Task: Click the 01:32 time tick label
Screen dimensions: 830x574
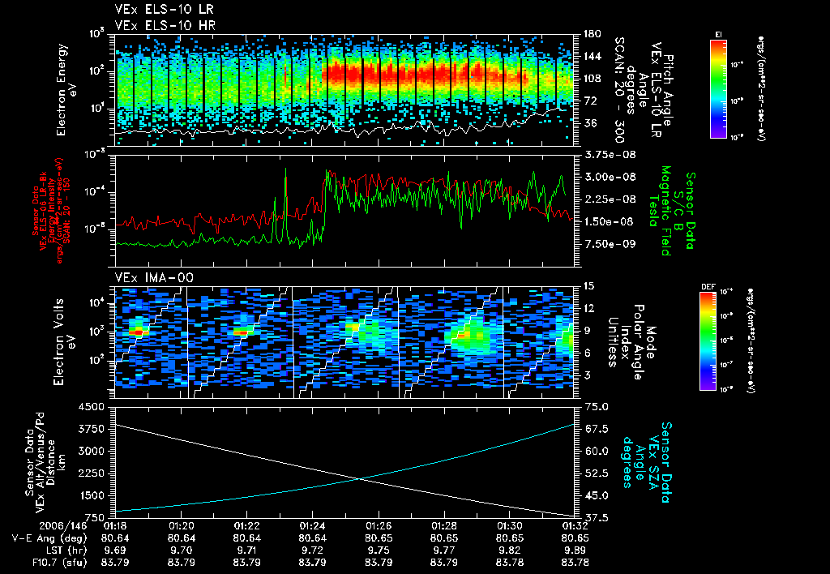Action: tap(575, 526)
